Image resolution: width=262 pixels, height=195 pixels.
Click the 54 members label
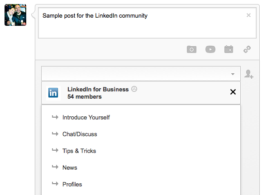(x=85, y=96)
